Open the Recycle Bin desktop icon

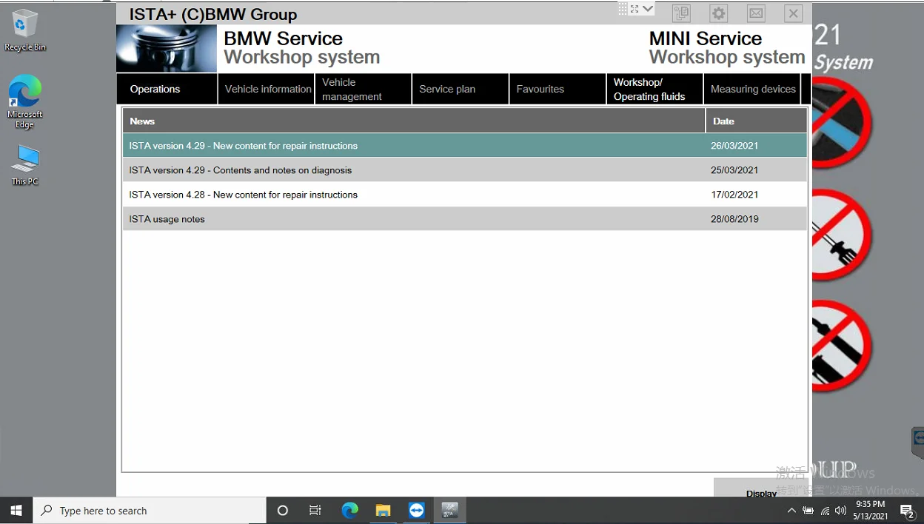click(x=25, y=30)
